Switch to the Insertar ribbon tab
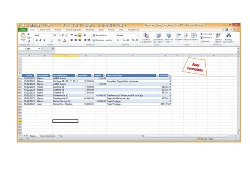The width and height of the screenshot is (250, 187). point(58,30)
